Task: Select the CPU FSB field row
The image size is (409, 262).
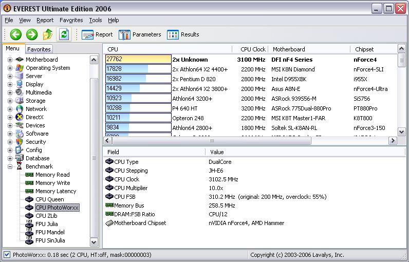Action: pos(254,197)
